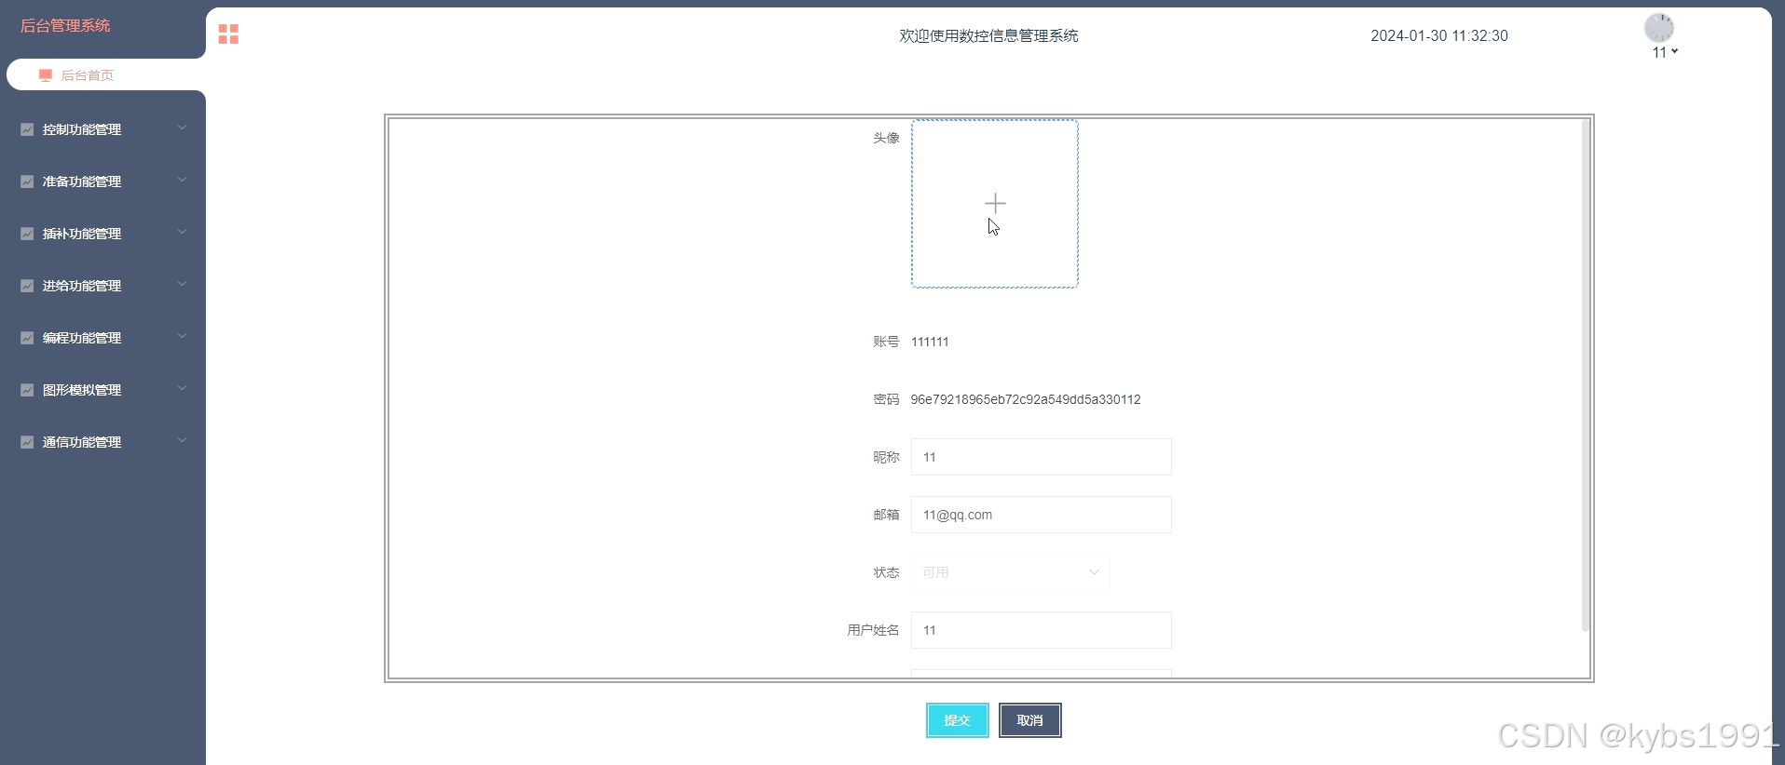Click the 取消 cancel button
The height and width of the screenshot is (765, 1785).
1029,720
